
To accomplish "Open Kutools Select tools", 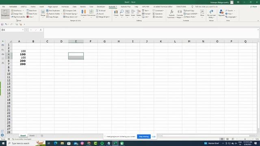I will coord(127,13).
